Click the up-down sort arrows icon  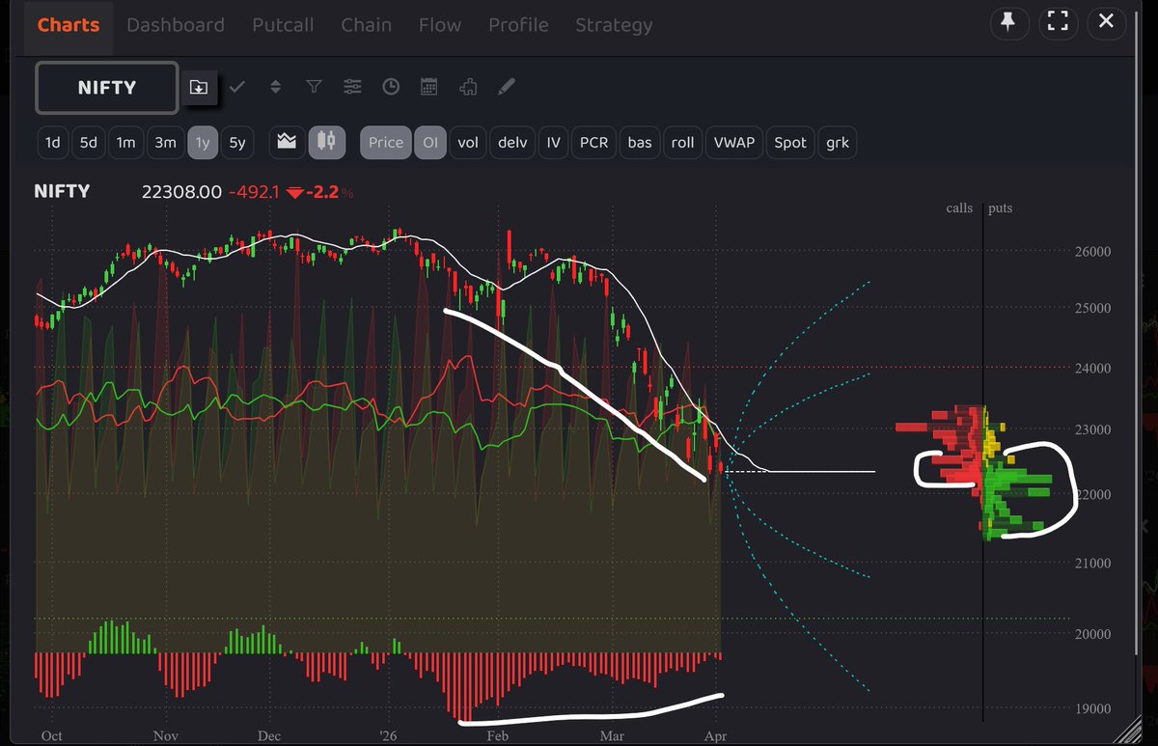275,87
